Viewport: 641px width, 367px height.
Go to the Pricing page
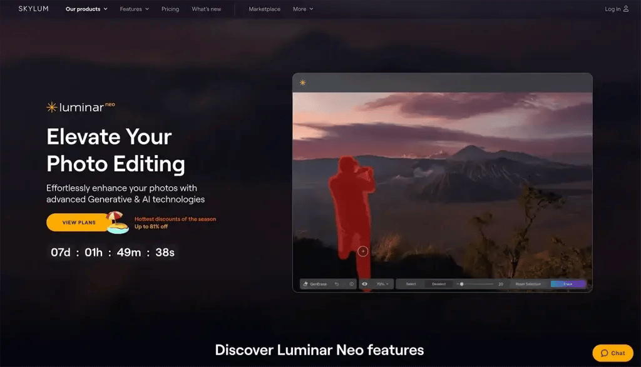170,9
